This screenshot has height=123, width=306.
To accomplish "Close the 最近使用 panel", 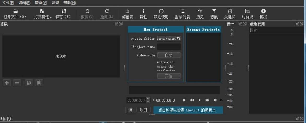I will pos(302,24).
